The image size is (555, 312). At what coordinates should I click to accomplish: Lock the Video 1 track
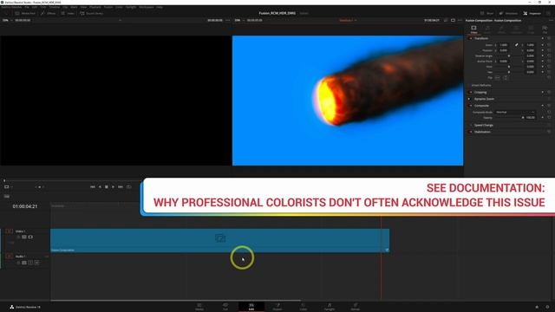[18, 237]
